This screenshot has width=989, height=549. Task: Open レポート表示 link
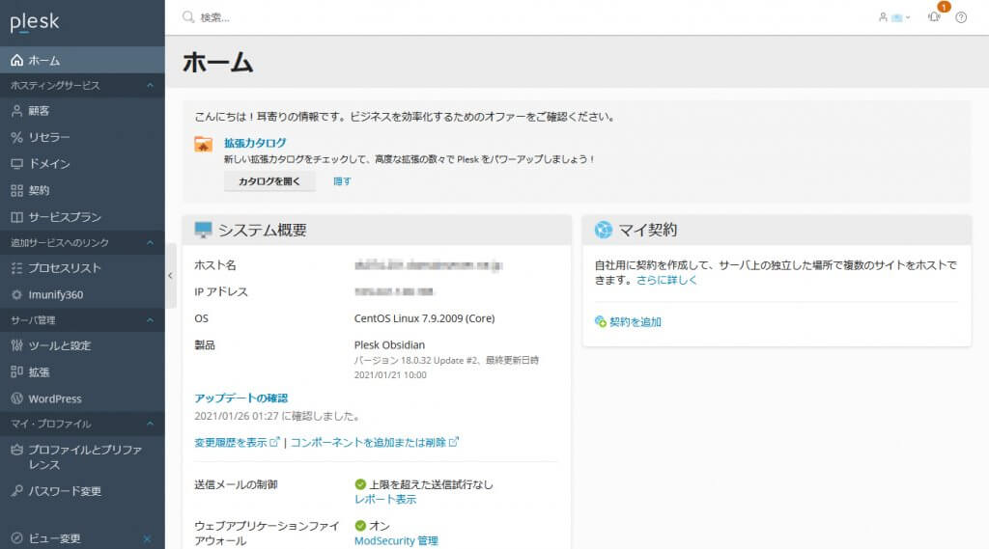[385, 499]
